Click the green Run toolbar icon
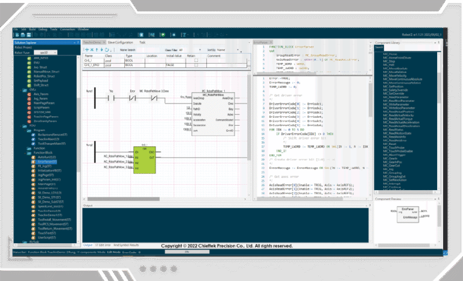The height and width of the screenshot is (281, 463). (x=162, y=35)
